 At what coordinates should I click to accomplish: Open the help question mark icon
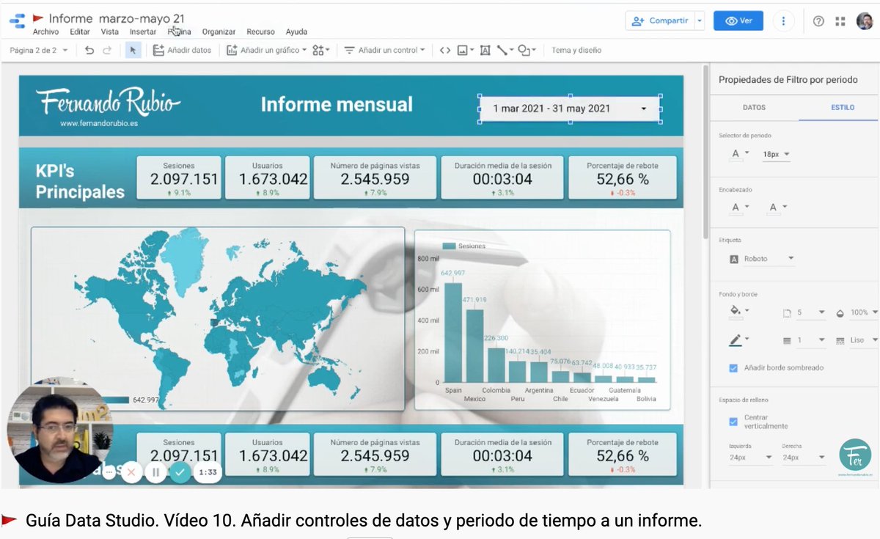pos(818,21)
